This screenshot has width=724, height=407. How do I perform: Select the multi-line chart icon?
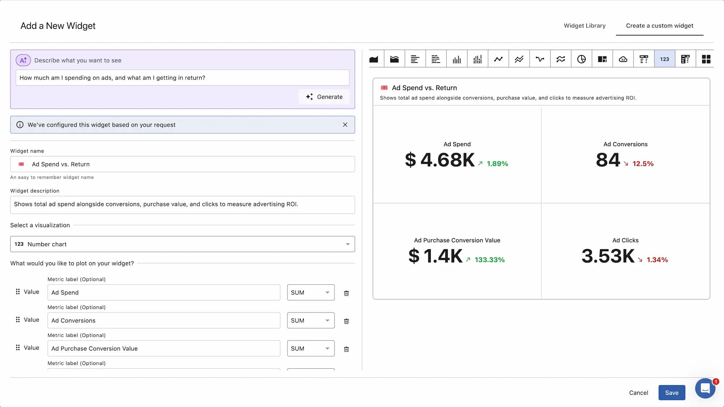coord(519,58)
